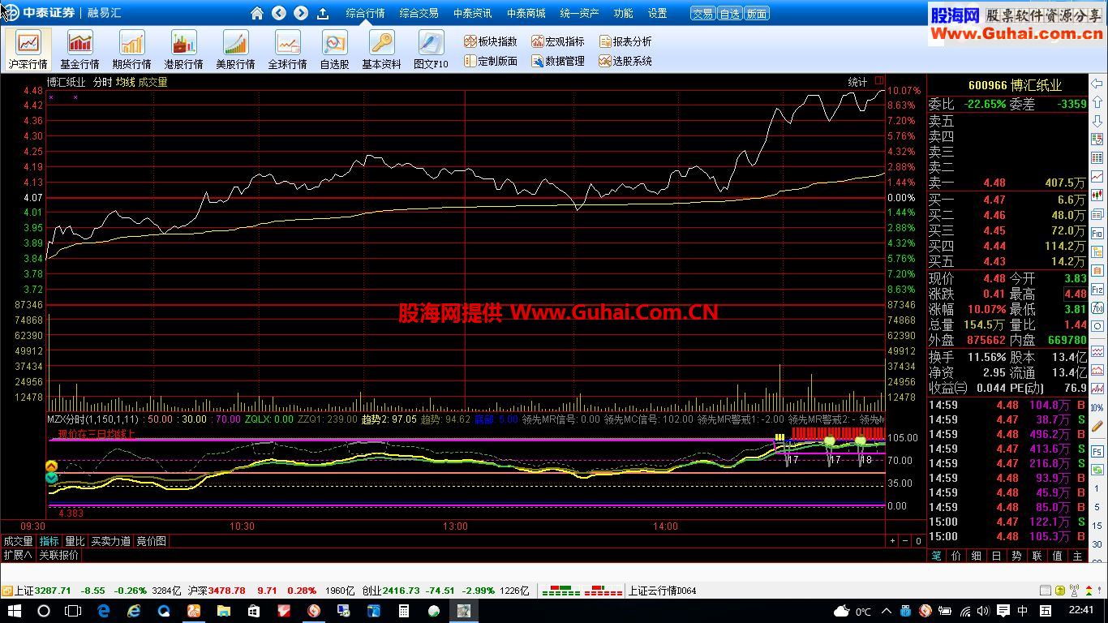
Task: Select 综合行情 menu tab
Action: pyautogui.click(x=365, y=13)
